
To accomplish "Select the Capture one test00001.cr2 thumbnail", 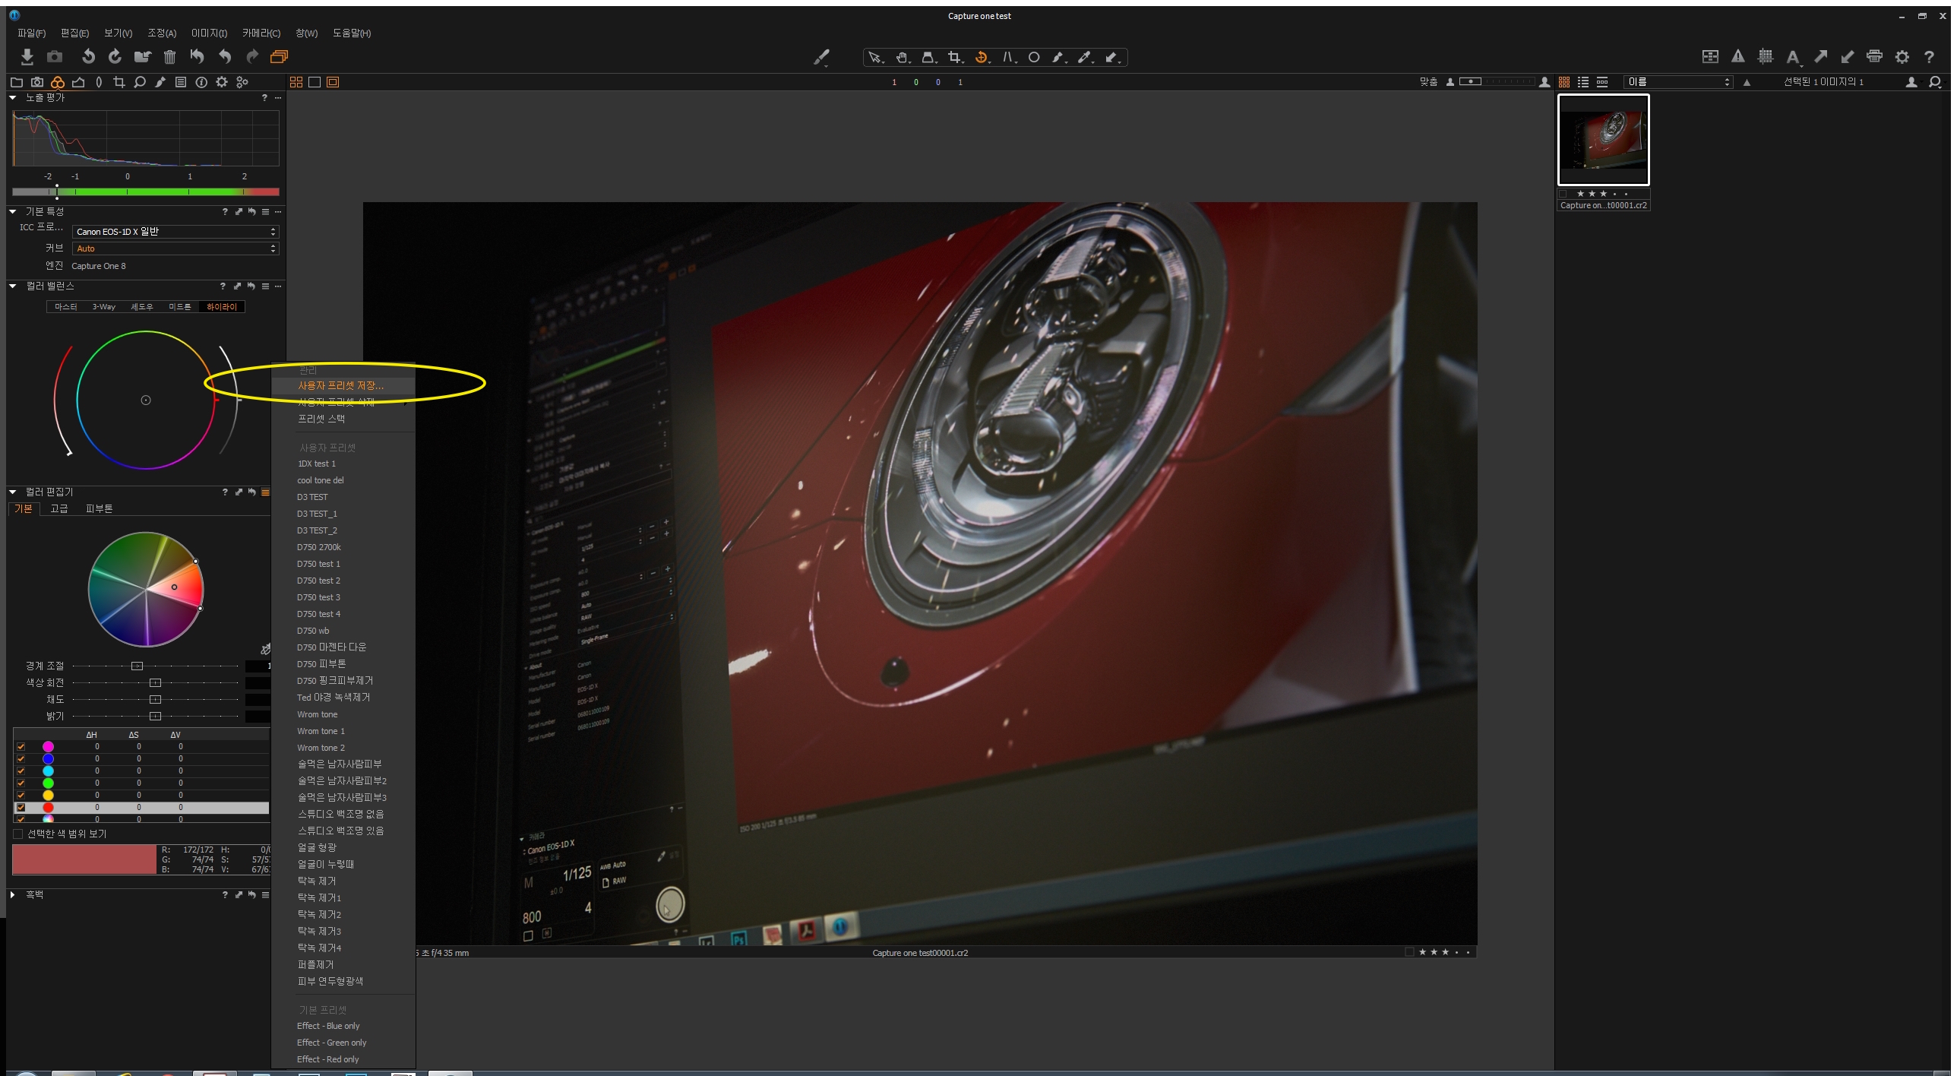I will (x=1603, y=140).
